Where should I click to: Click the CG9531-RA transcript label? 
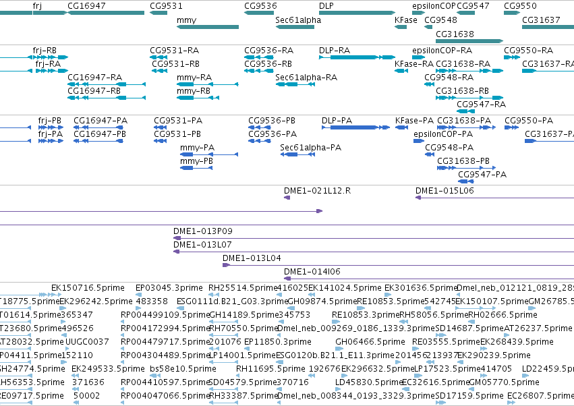click(x=174, y=51)
